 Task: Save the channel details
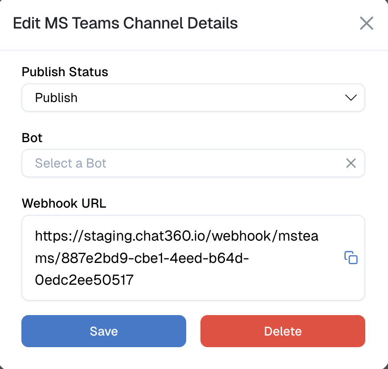pos(104,331)
